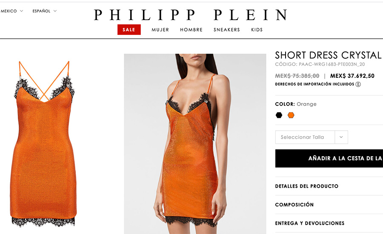Click DERECHOS DE IMPORTACIÓN INCLUIDOS text
This screenshot has width=383, height=234.
pyautogui.click(x=314, y=84)
